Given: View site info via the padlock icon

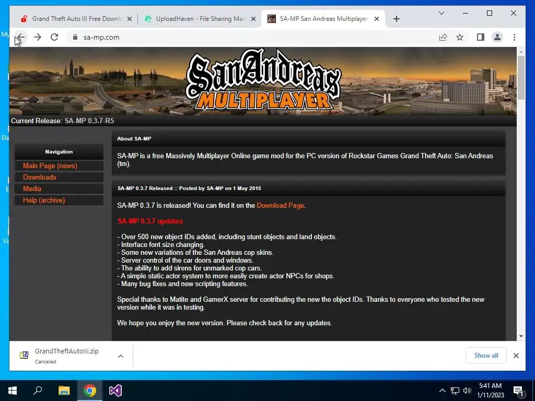Looking at the screenshot, I should [75, 37].
